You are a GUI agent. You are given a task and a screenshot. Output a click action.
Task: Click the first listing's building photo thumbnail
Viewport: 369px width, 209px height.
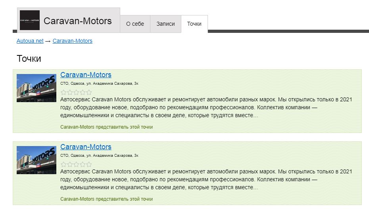pyautogui.click(x=37, y=88)
